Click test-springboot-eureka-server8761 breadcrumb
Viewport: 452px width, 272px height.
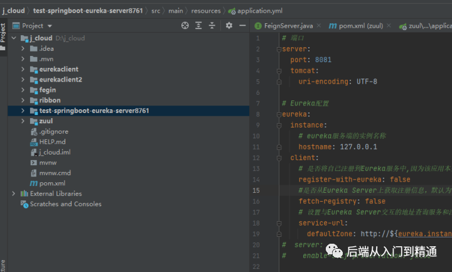pos(88,11)
